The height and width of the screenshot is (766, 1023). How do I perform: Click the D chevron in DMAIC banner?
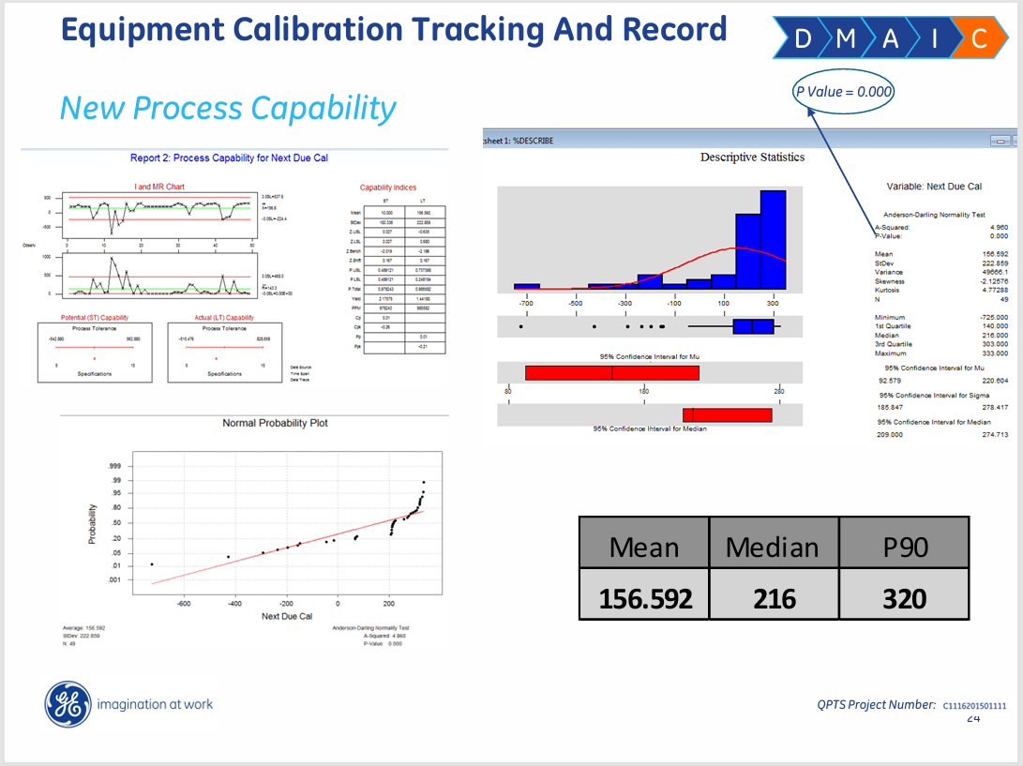click(803, 38)
